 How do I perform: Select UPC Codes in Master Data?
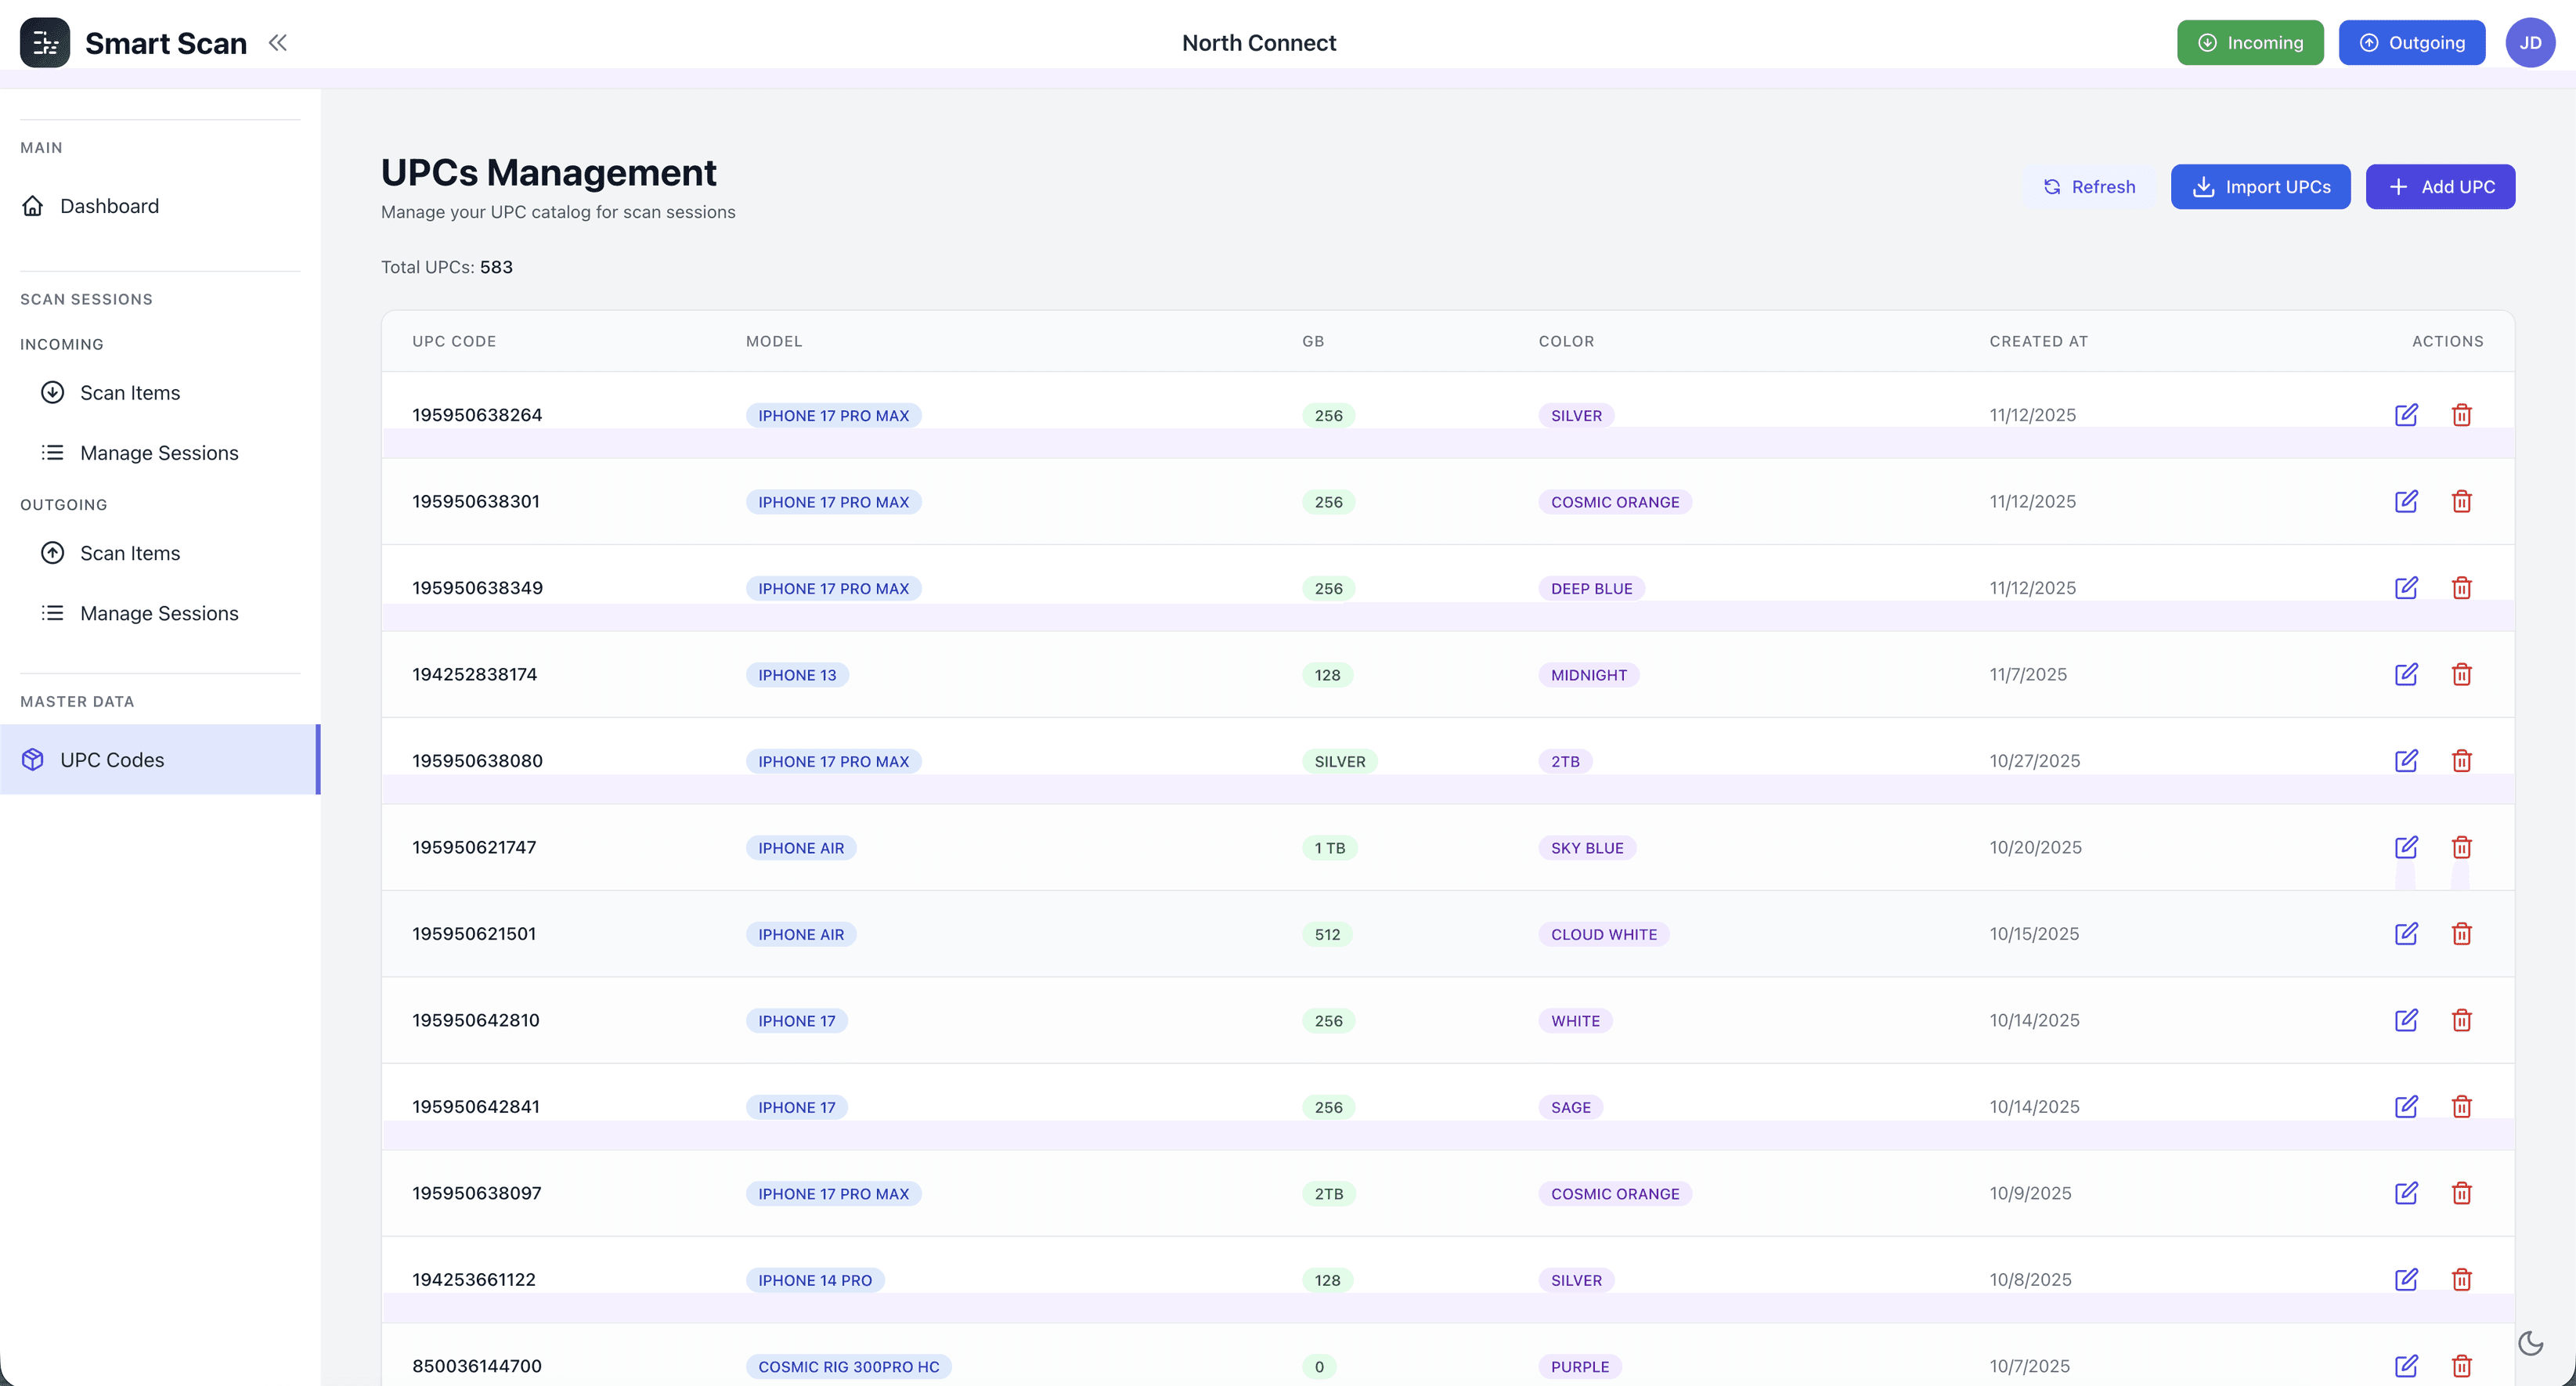coord(112,760)
